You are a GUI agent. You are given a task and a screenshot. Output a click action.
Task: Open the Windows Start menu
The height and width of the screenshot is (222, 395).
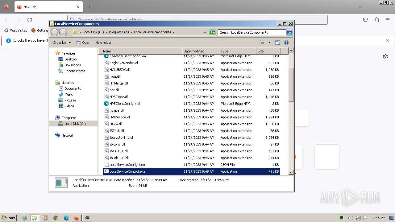[8, 218]
